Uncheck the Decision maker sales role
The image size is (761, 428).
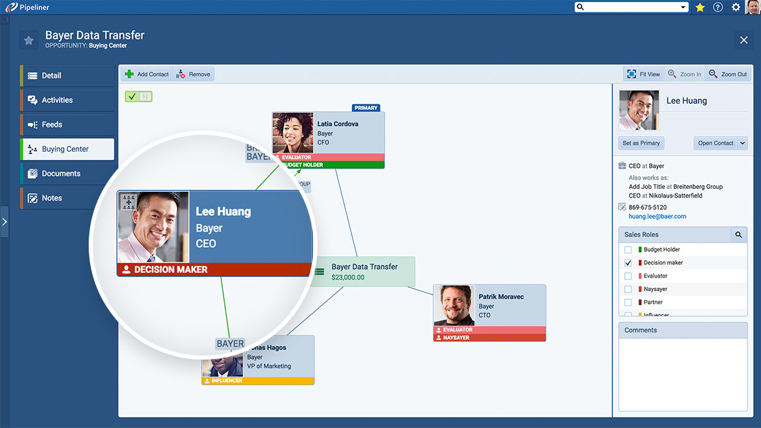coord(628,263)
